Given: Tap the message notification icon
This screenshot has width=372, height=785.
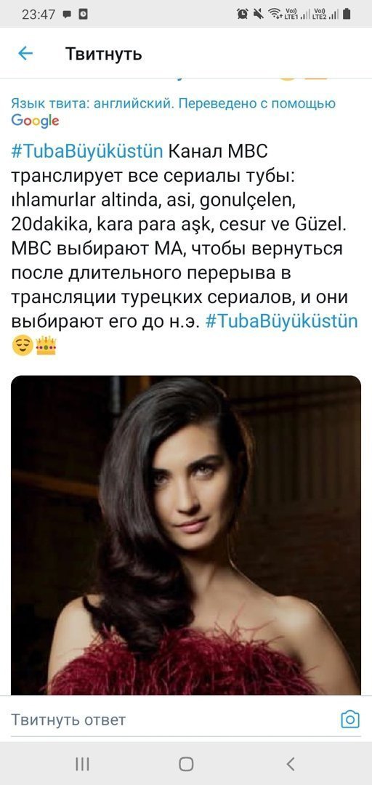Looking at the screenshot, I should tap(67, 15).
